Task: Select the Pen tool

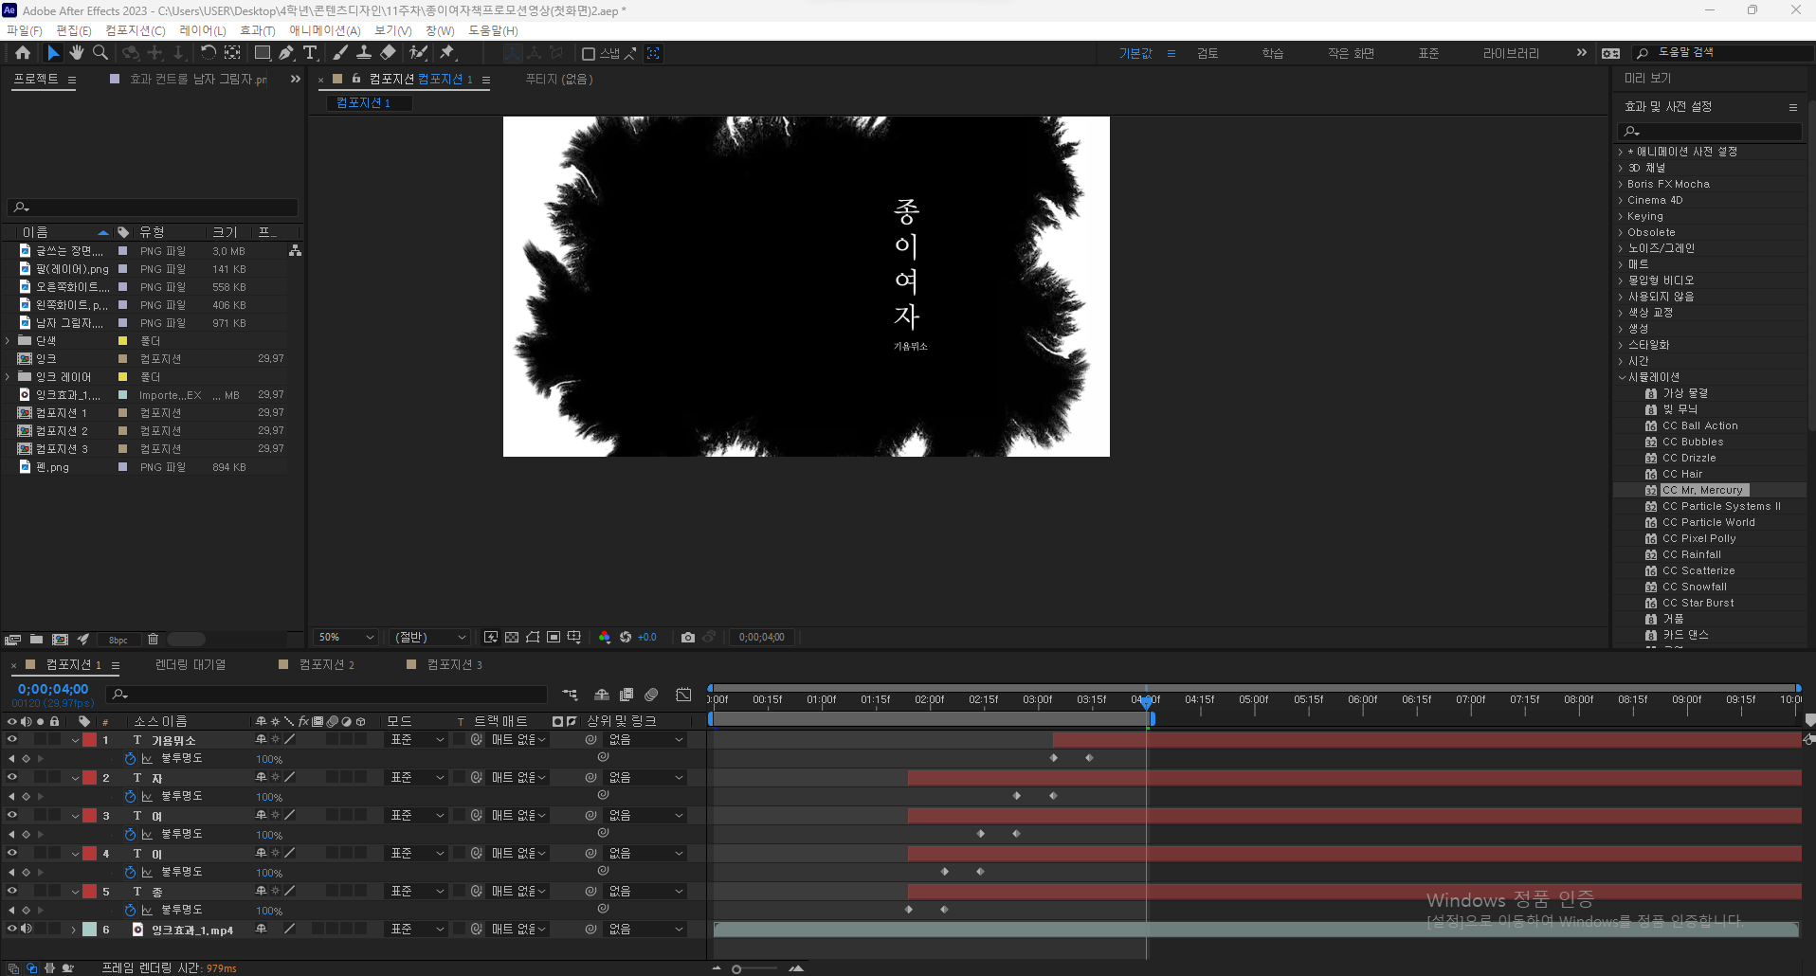Action: coord(286,53)
